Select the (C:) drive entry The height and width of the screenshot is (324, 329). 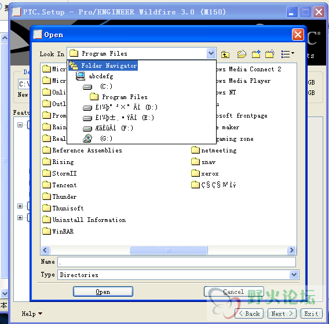(98, 86)
